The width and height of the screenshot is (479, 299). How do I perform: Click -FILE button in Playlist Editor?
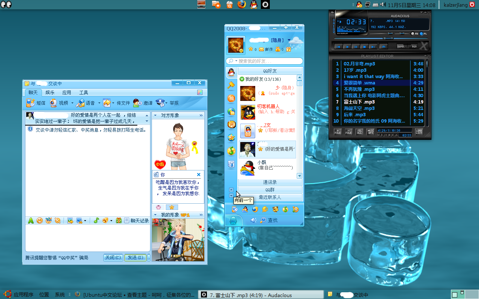click(x=349, y=132)
